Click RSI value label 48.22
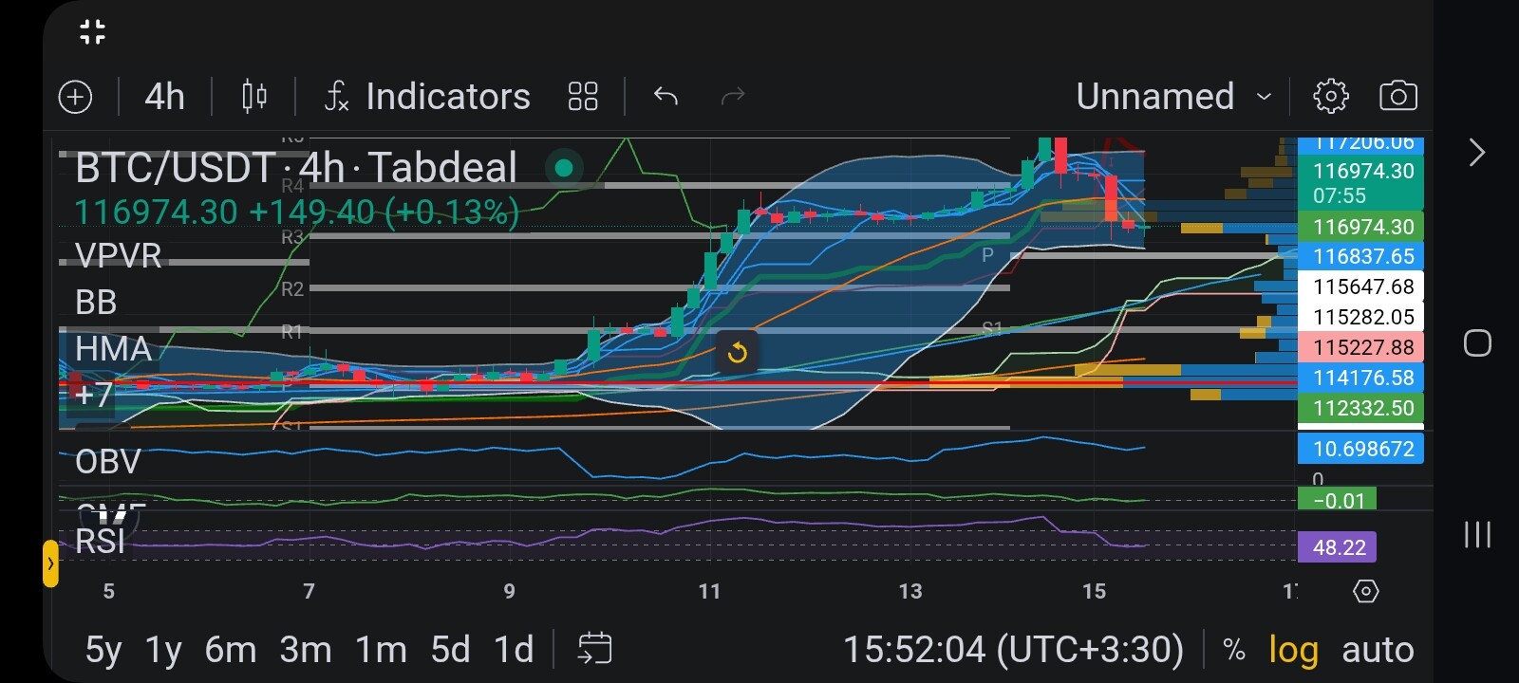1519x683 pixels. pos(1337,547)
